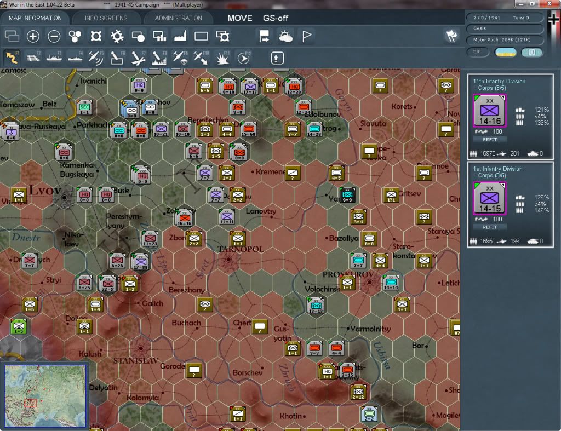
Task: Click the flag with arrow icon
Action: [x=264, y=36]
